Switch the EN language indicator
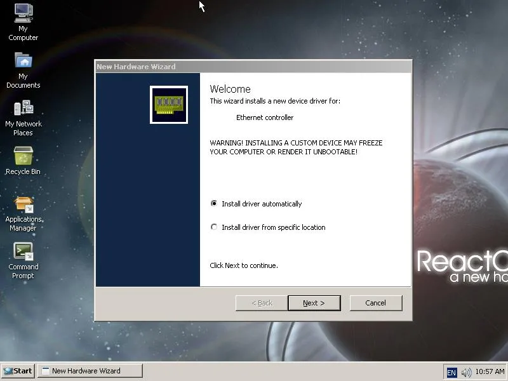This screenshot has height=381, width=508. pyautogui.click(x=452, y=372)
